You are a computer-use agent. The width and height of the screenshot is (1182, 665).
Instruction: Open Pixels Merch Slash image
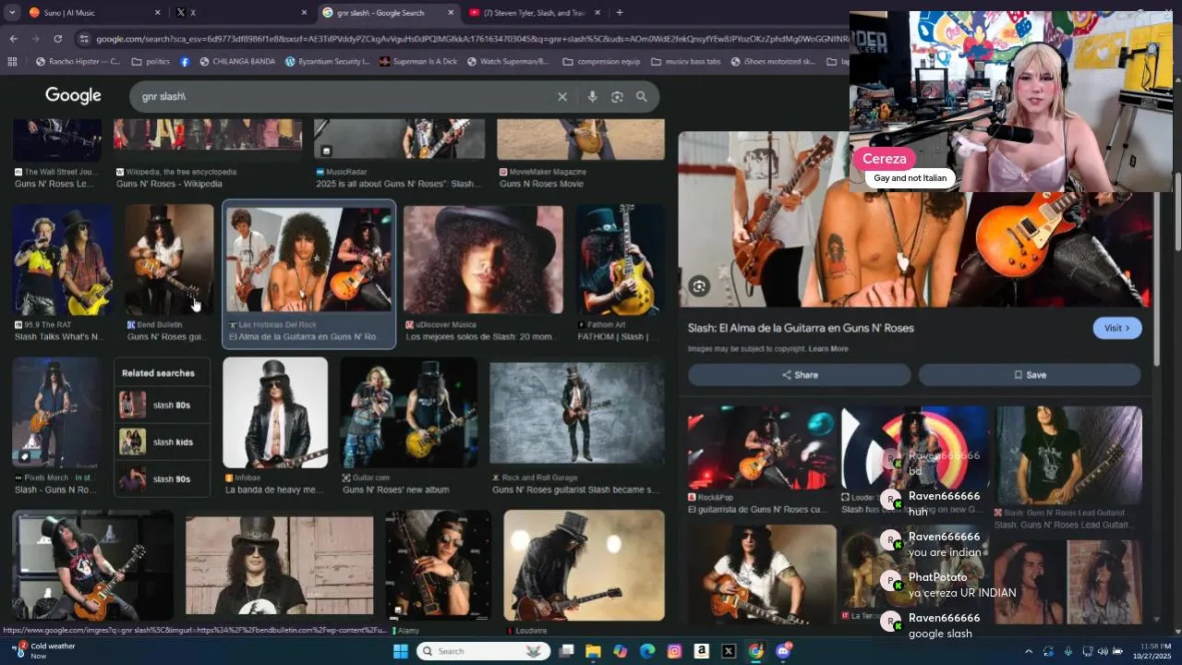click(57, 413)
